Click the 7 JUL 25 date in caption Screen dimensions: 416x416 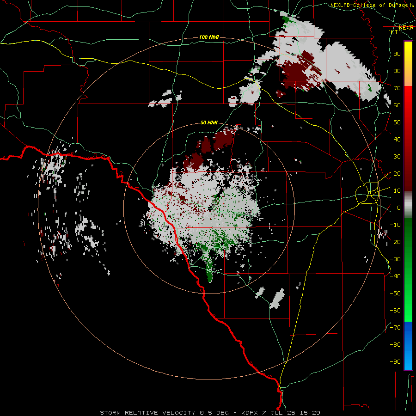click(279, 413)
